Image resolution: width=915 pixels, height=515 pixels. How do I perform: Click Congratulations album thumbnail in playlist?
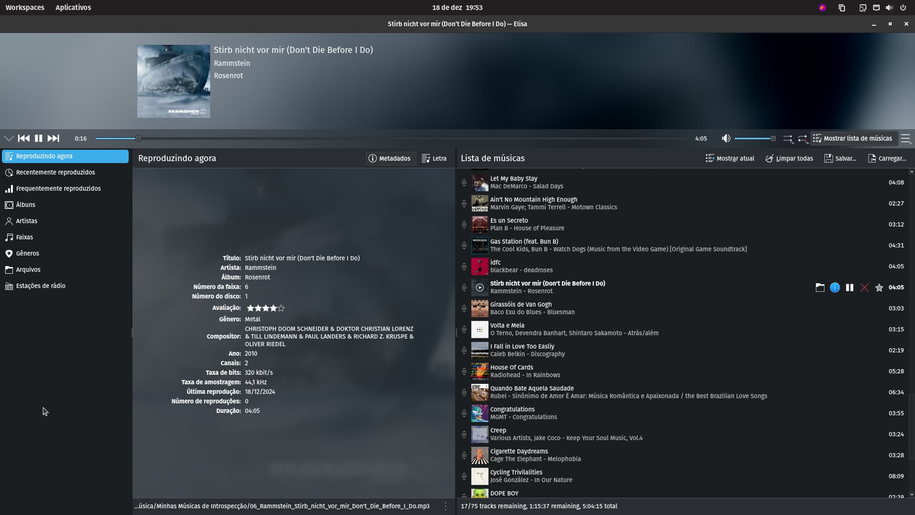[479, 413]
